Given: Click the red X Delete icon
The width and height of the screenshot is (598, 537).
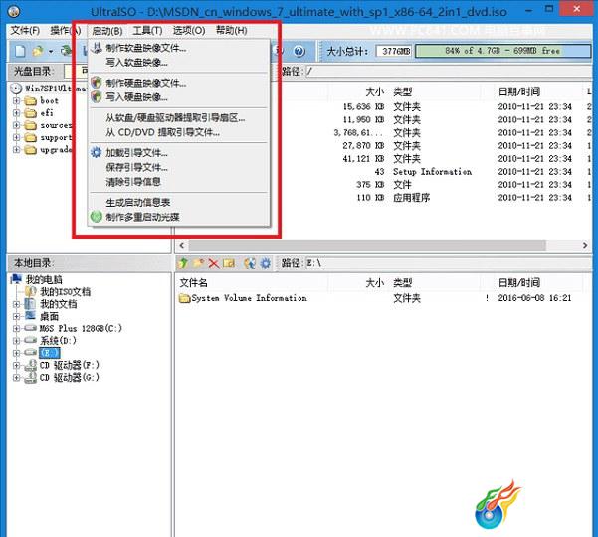Looking at the screenshot, I should pos(214,263).
